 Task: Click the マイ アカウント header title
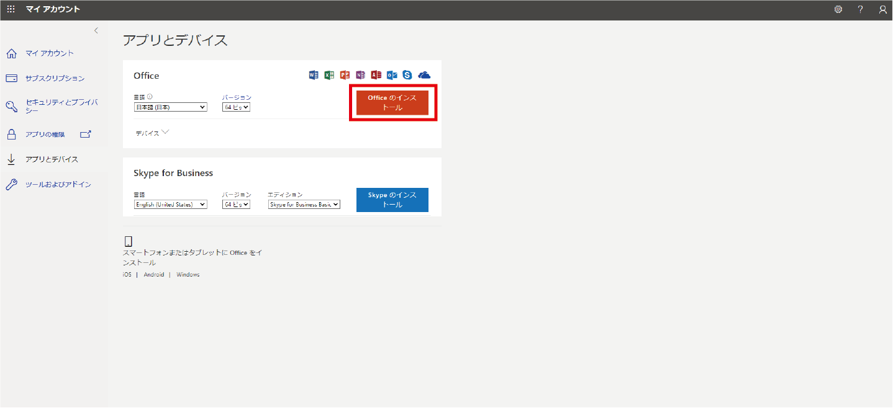[53, 9]
